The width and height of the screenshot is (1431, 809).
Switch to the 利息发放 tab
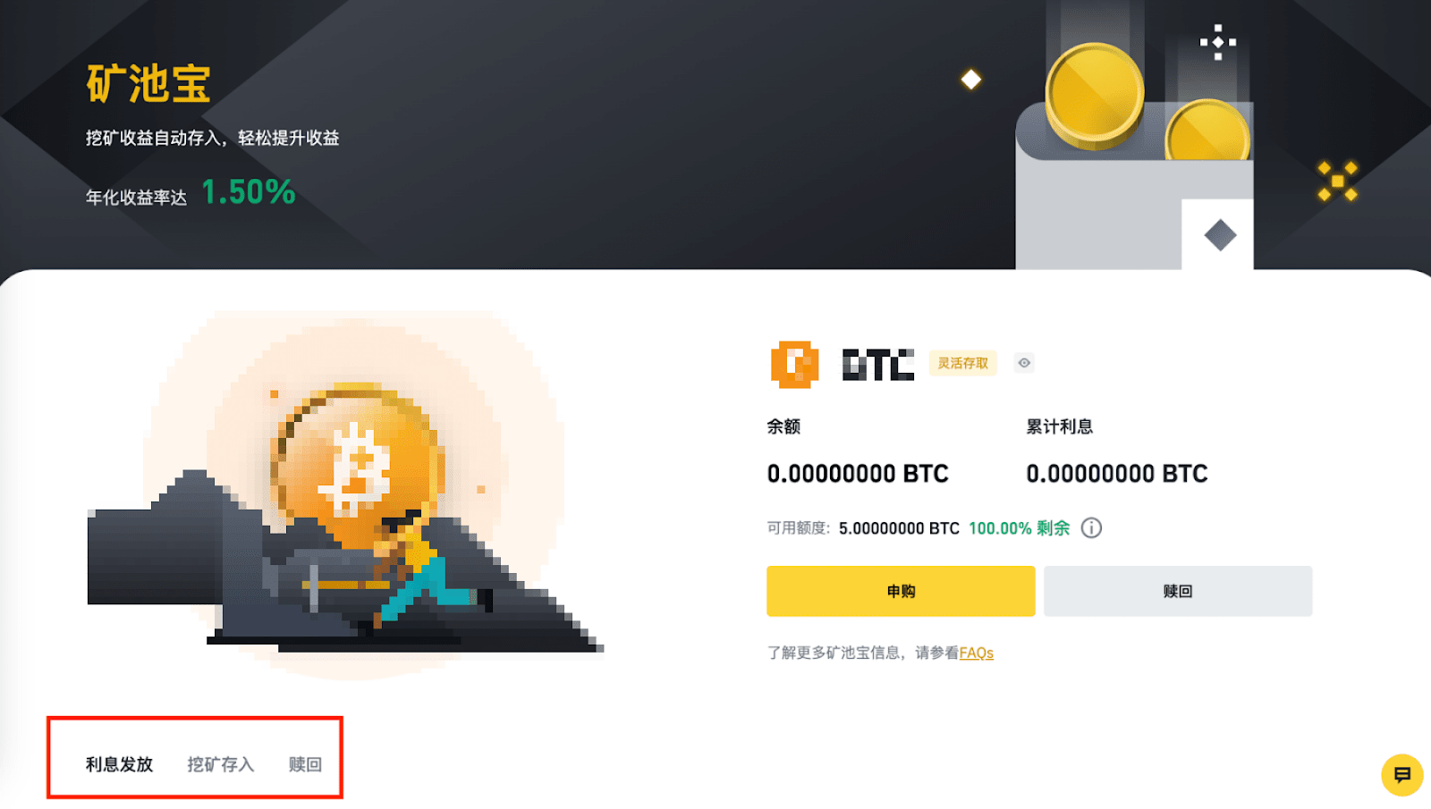point(120,764)
